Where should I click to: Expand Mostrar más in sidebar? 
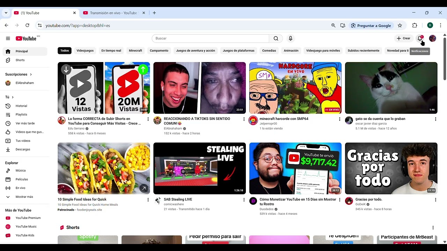click(x=24, y=197)
